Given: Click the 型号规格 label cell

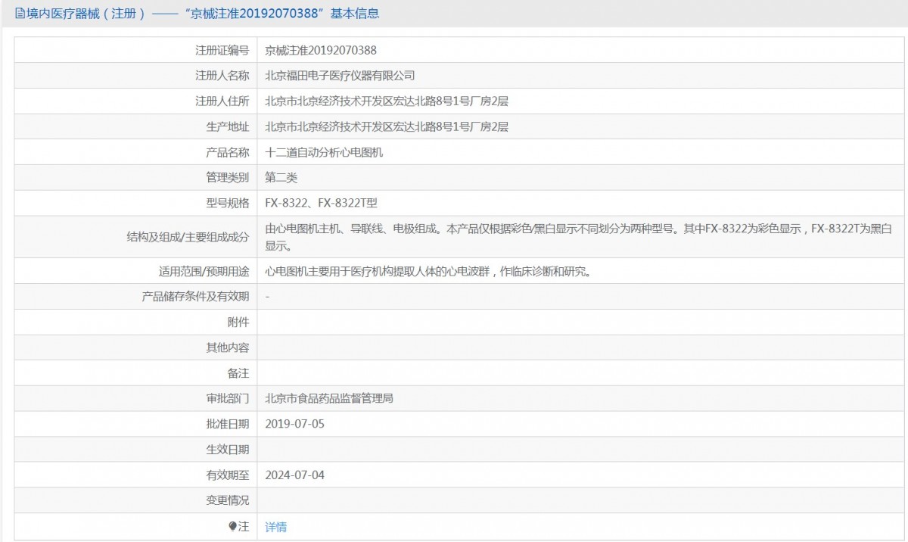Looking at the screenshot, I should [136, 203].
